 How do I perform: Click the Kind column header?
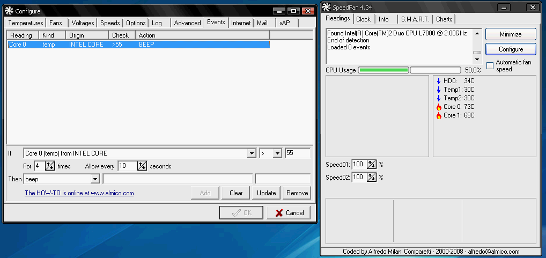[x=52, y=35]
